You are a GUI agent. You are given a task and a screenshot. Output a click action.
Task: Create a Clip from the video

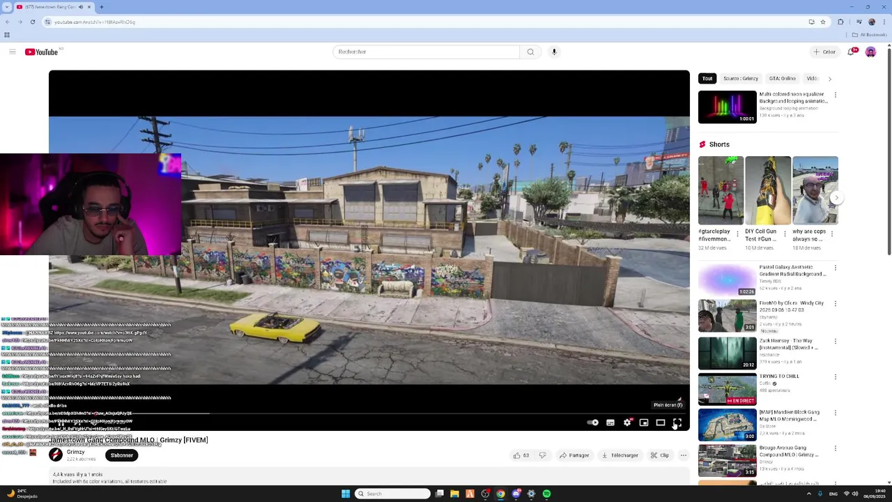[x=660, y=455]
